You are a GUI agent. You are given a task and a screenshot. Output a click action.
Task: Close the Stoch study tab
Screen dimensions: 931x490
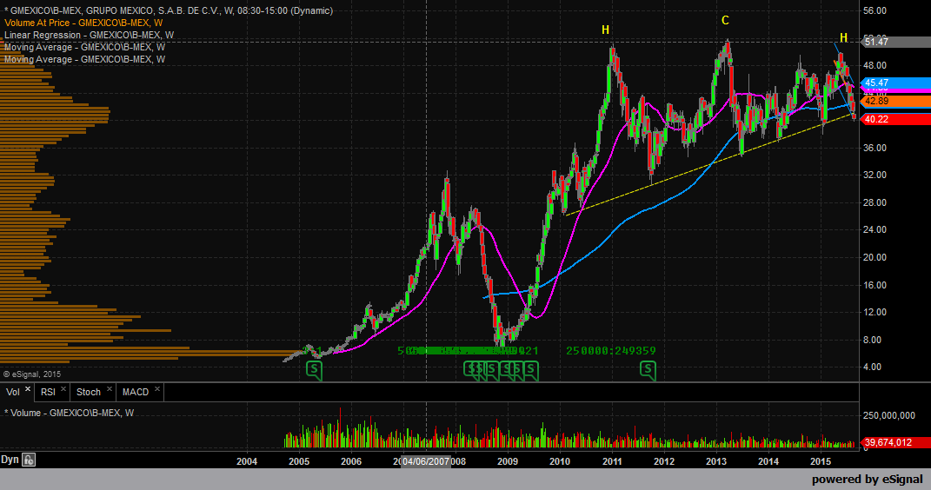[x=110, y=389]
